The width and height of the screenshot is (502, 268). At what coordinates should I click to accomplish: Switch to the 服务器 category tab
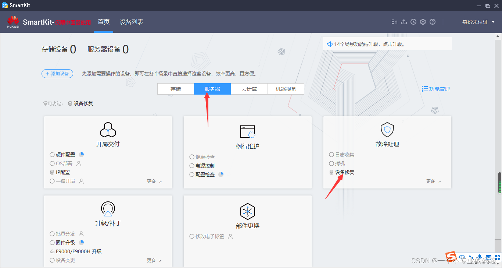[212, 89]
